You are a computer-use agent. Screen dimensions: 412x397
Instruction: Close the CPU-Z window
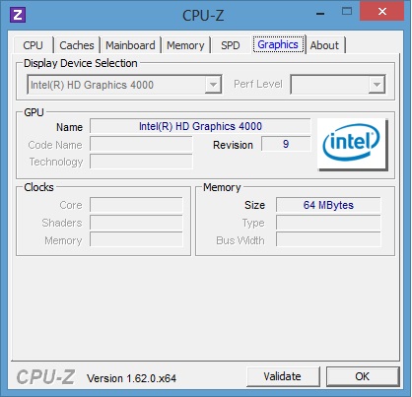click(x=382, y=12)
